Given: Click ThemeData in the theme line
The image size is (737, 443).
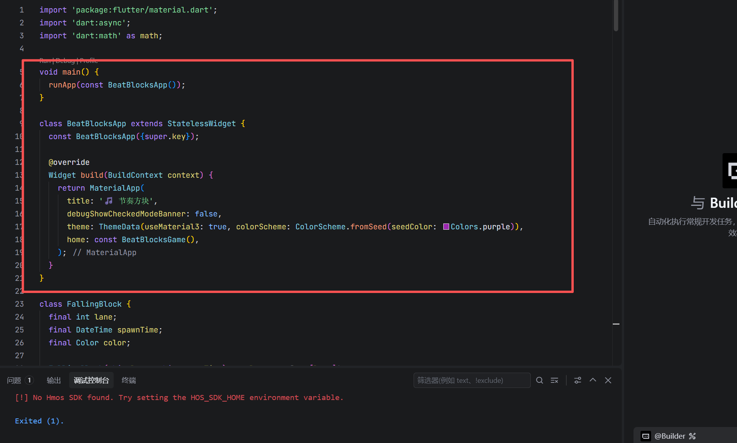Looking at the screenshot, I should pyautogui.click(x=119, y=227).
